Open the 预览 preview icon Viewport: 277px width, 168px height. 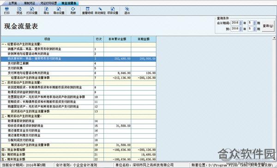19,11
